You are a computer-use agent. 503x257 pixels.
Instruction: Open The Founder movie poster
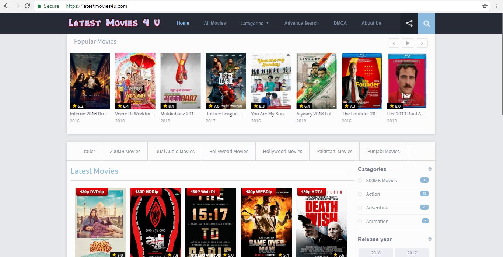coord(362,81)
